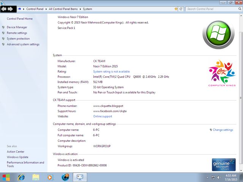Screen dimensions: 243x182
Task: Click Windows Nasir 7 Edition heading text
Action: (73, 17)
